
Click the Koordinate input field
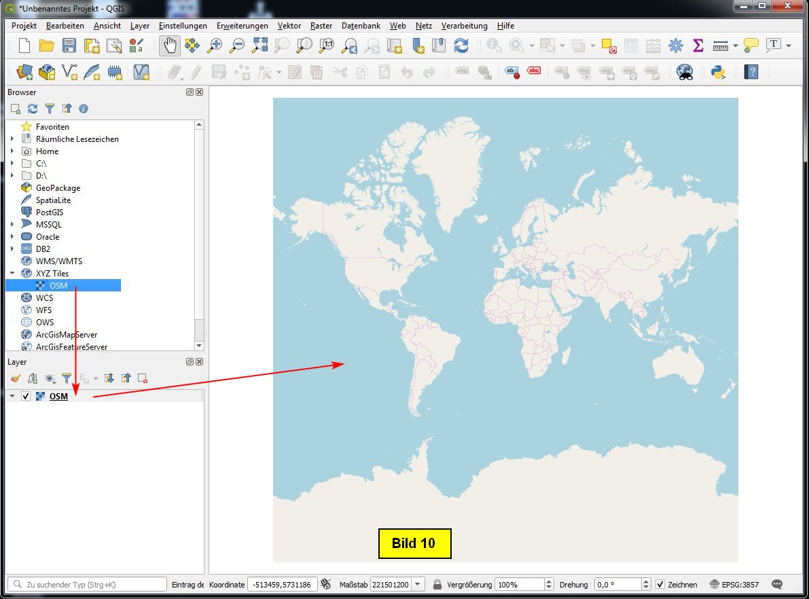click(281, 584)
